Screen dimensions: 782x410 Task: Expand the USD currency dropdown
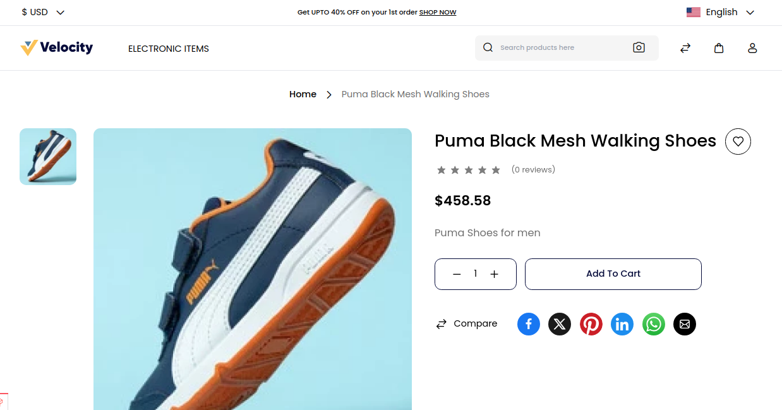(x=43, y=12)
